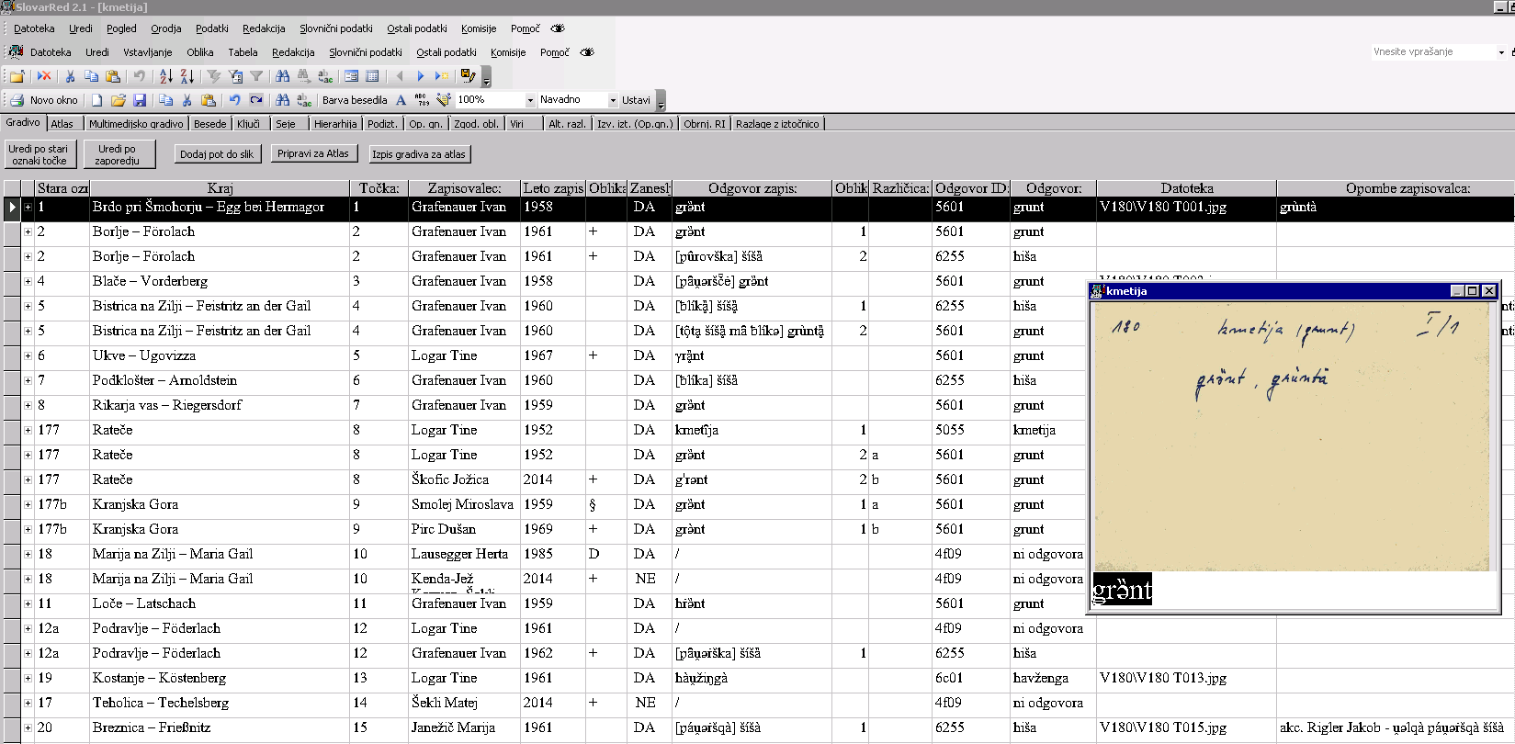Expand the Ukve – Ugovizza row
Viewport: 1515px width, 744px height.
pos(28,355)
